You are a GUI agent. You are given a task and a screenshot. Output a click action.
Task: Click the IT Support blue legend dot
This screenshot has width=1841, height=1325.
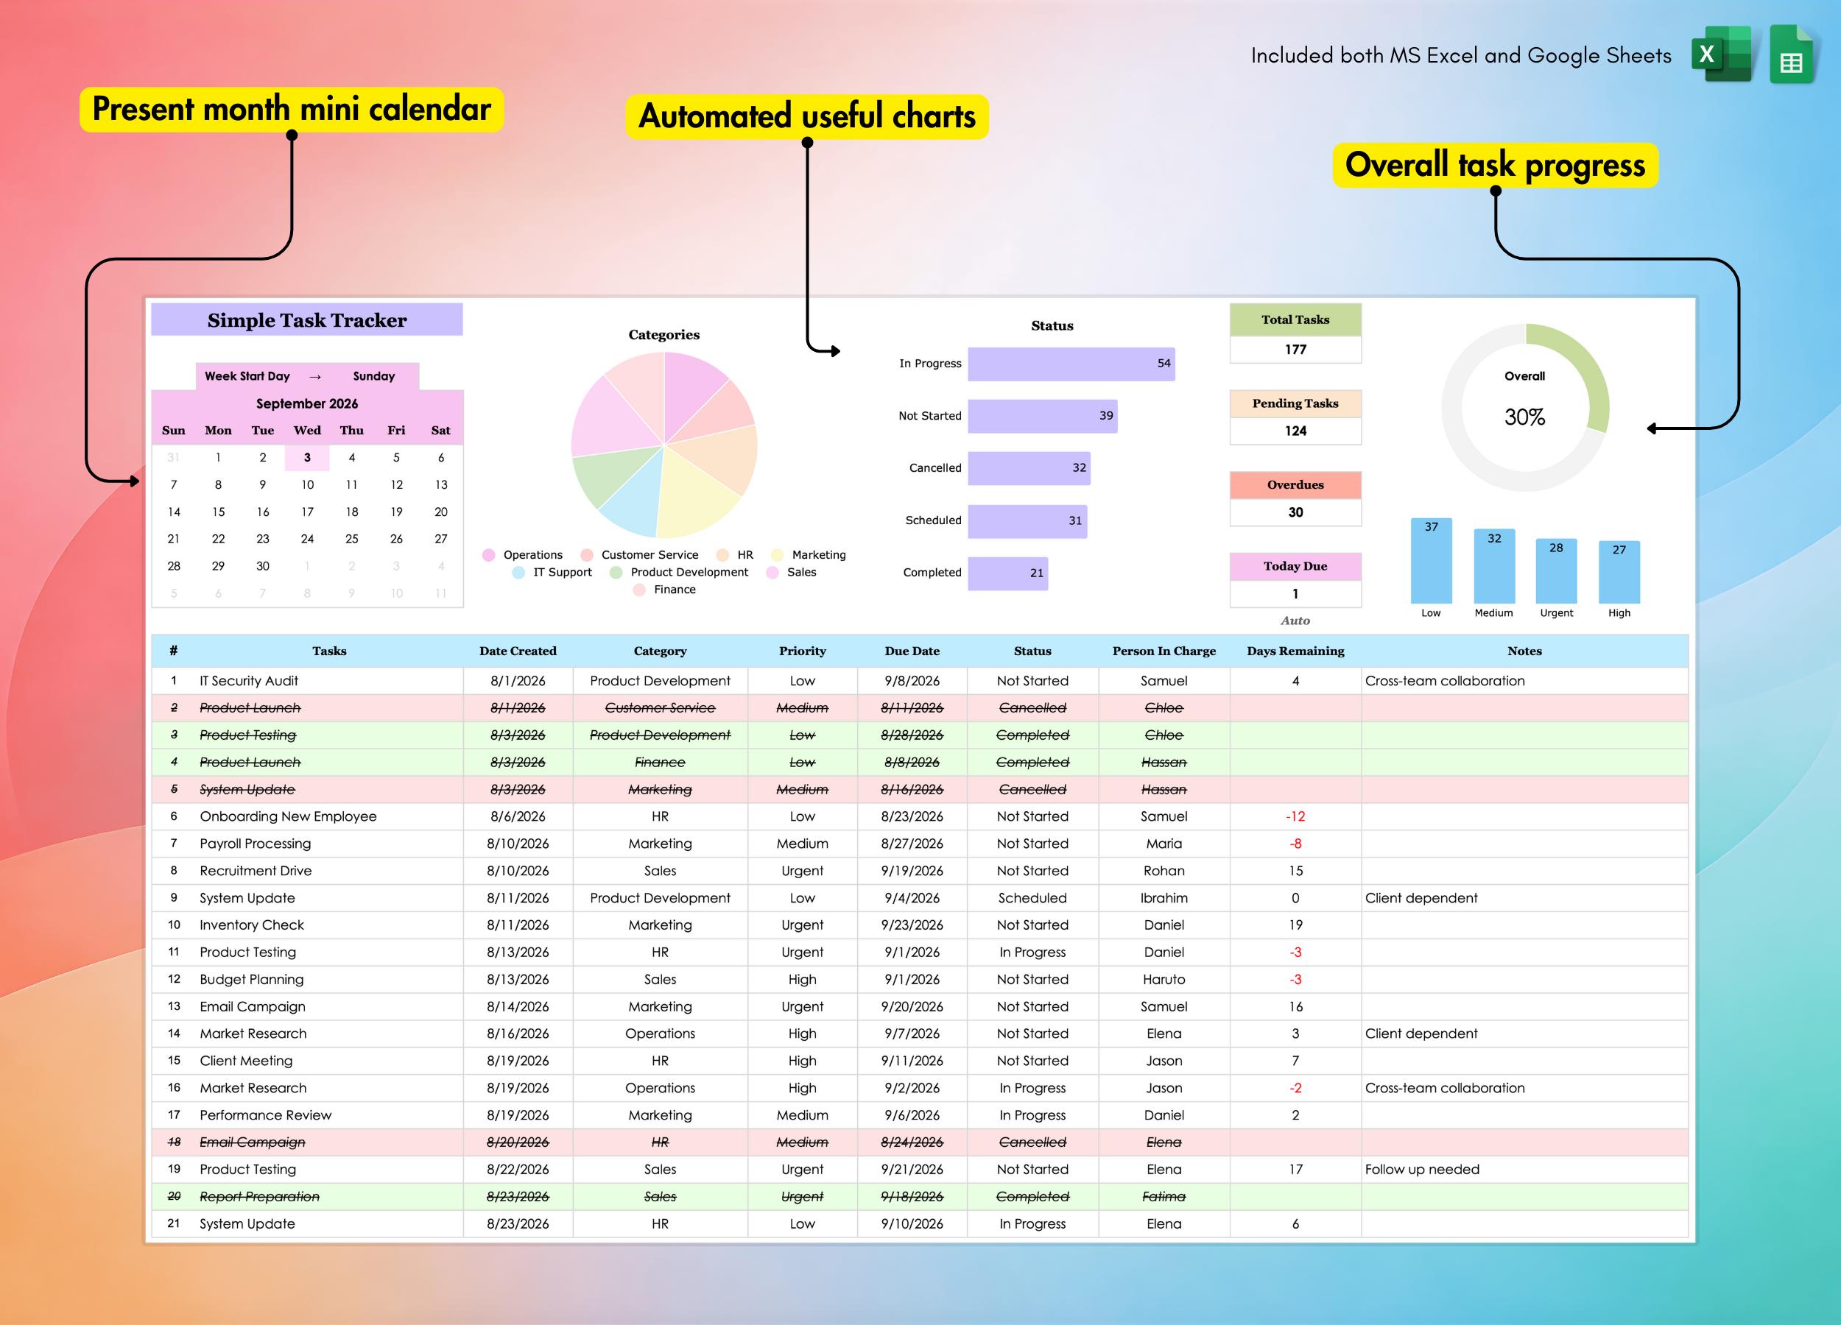click(518, 572)
